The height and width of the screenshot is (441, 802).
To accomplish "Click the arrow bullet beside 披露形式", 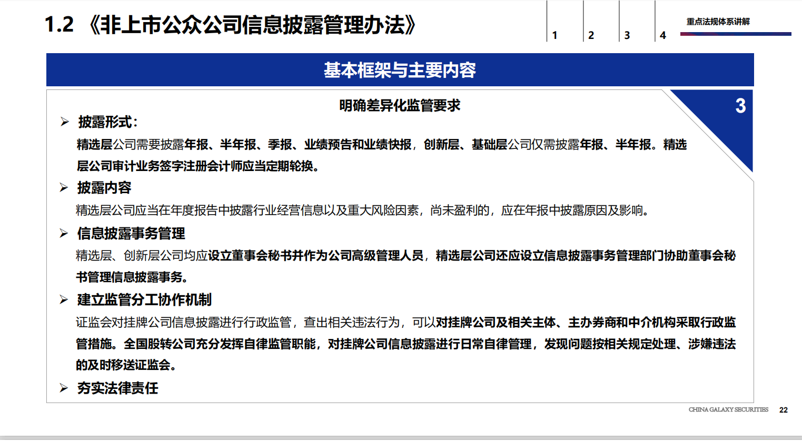I will 64,122.
